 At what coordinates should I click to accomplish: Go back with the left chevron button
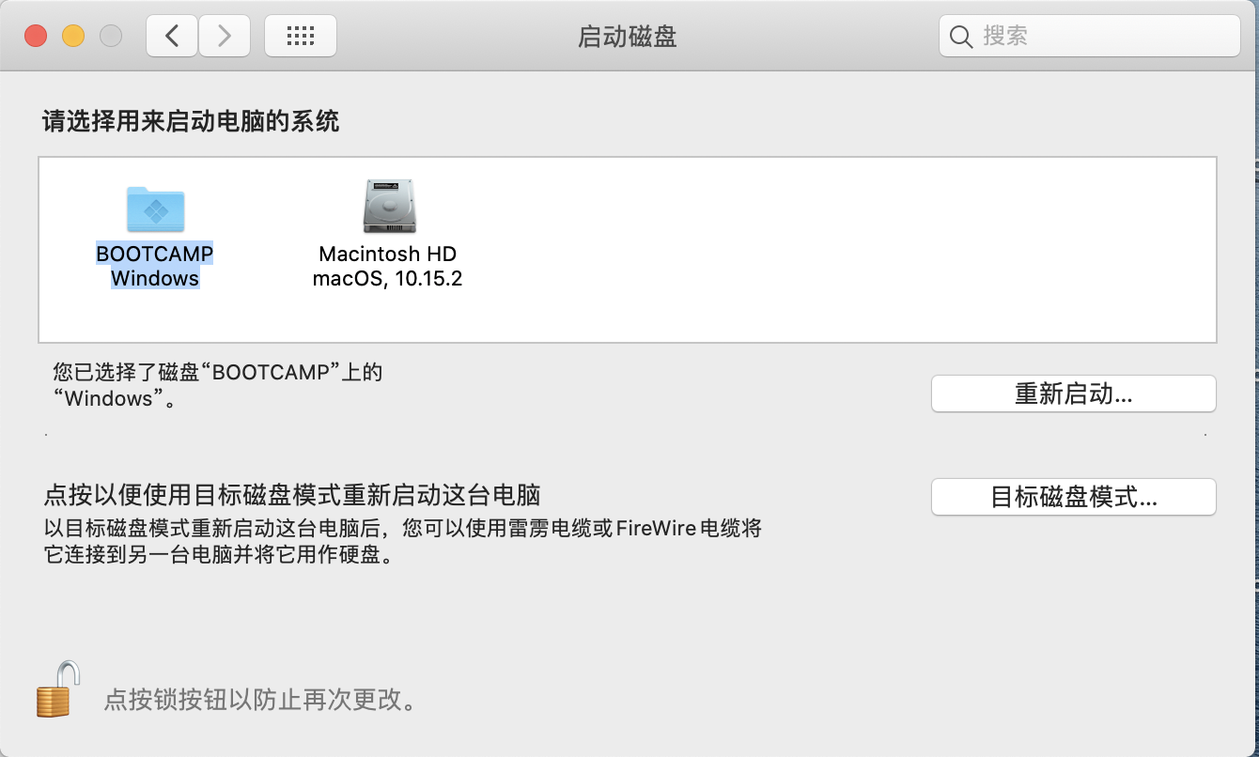tap(172, 37)
